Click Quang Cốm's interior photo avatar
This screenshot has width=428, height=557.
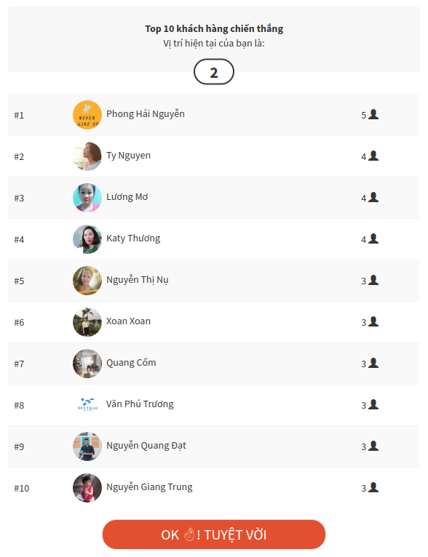87,364
